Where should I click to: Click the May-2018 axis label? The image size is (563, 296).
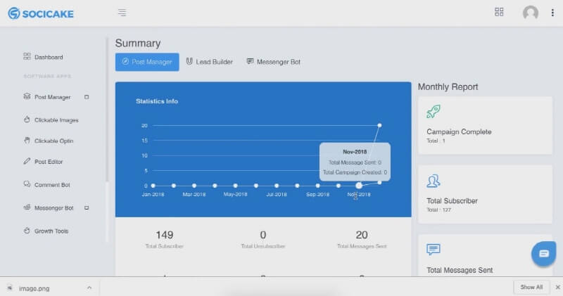[236, 194]
